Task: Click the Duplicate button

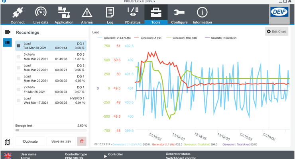Action: click(x=30, y=141)
